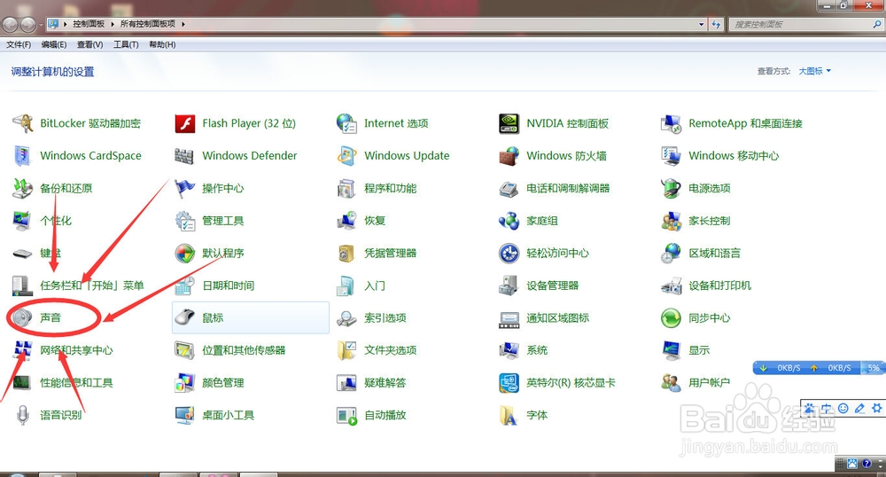Expand the 大图标 view mode dropdown
Image resolution: width=886 pixels, height=477 pixels.
pos(814,71)
